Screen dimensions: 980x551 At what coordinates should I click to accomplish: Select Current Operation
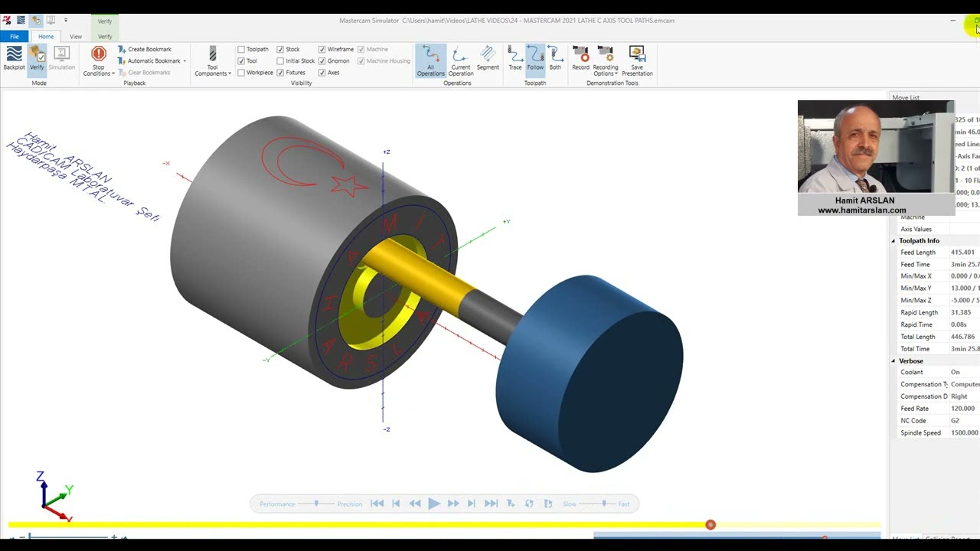(460, 60)
